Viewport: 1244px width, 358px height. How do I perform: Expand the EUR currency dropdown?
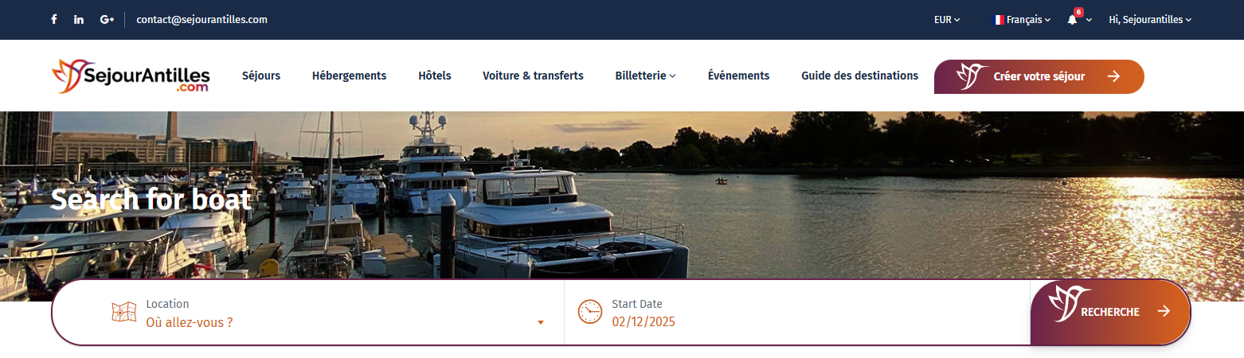(x=947, y=19)
